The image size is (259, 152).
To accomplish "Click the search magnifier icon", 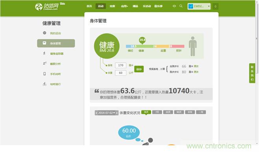I will click(x=181, y=6).
